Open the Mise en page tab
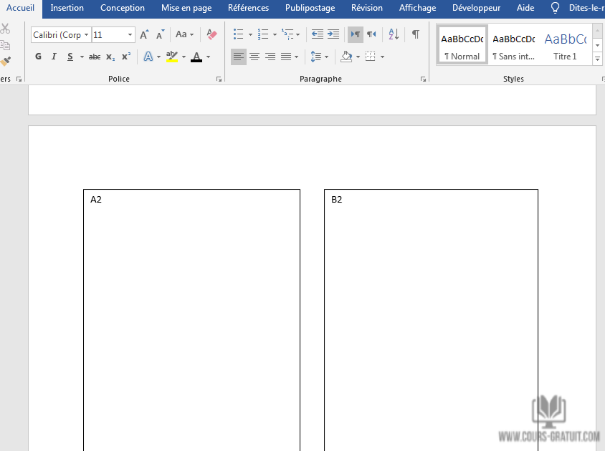 coord(186,8)
